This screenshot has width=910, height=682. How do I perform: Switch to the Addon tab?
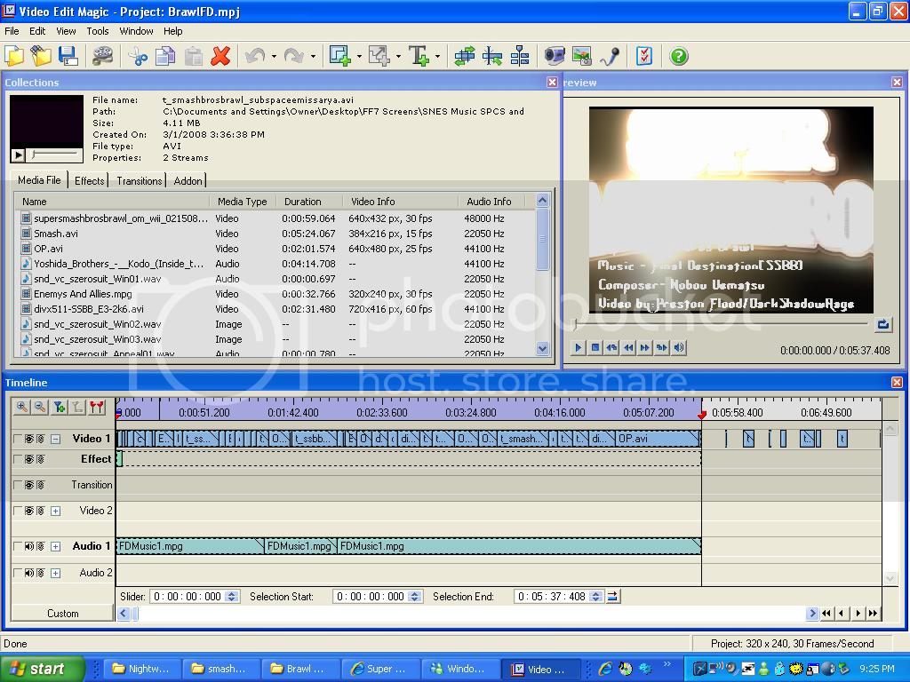(188, 181)
